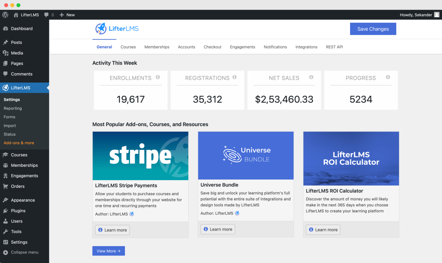Click the Save Changes button

pos(373,29)
